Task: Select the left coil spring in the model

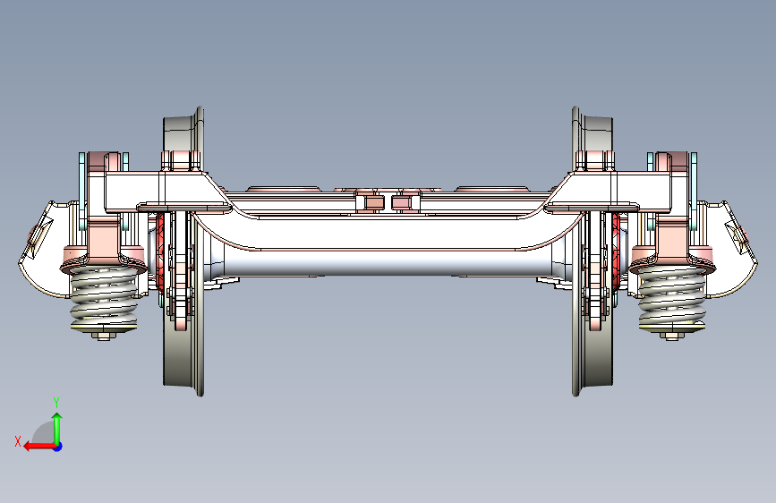Action: [x=104, y=298]
